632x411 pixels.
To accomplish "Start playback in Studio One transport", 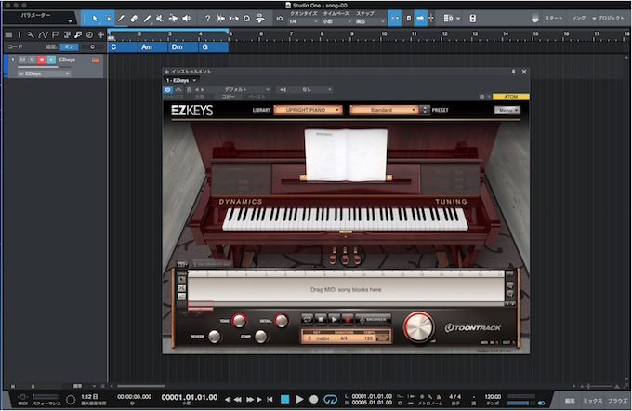I will tap(299, 399).
